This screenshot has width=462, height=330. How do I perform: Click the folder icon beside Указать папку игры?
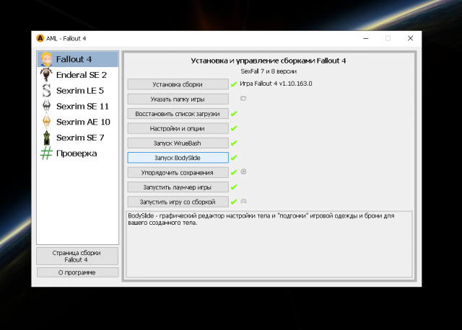(x=243, y=99)
